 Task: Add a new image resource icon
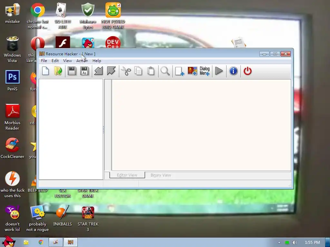click(192, 71)
